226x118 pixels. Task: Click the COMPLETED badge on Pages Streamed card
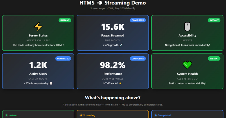[138, 20]
